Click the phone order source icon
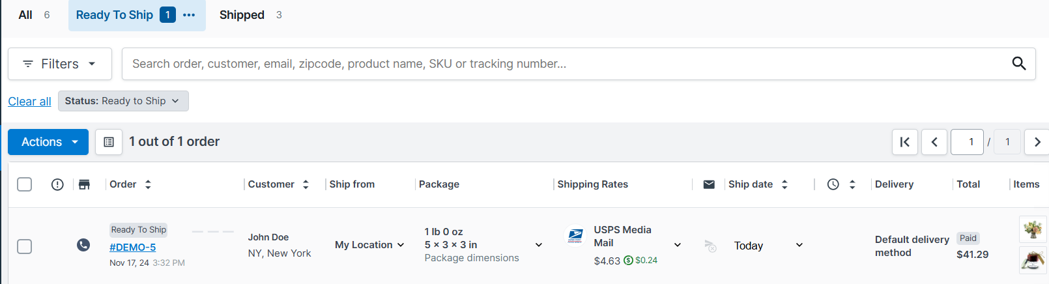Viewport: 1049px width, 284px height. pyautogui.click(x=83, y=245)
